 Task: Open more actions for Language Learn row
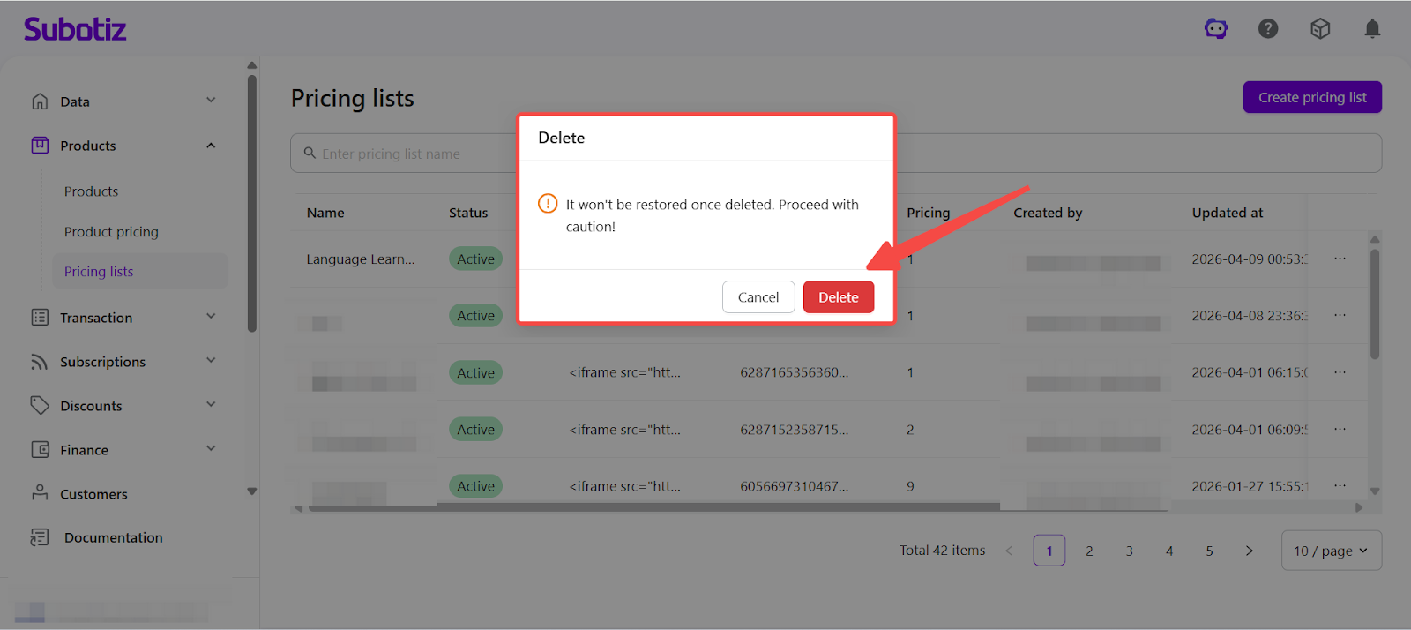pos(1340,259)
